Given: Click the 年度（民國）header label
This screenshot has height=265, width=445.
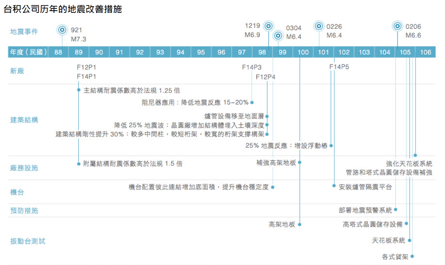Looking at the screenshot, I should (28, 52).
